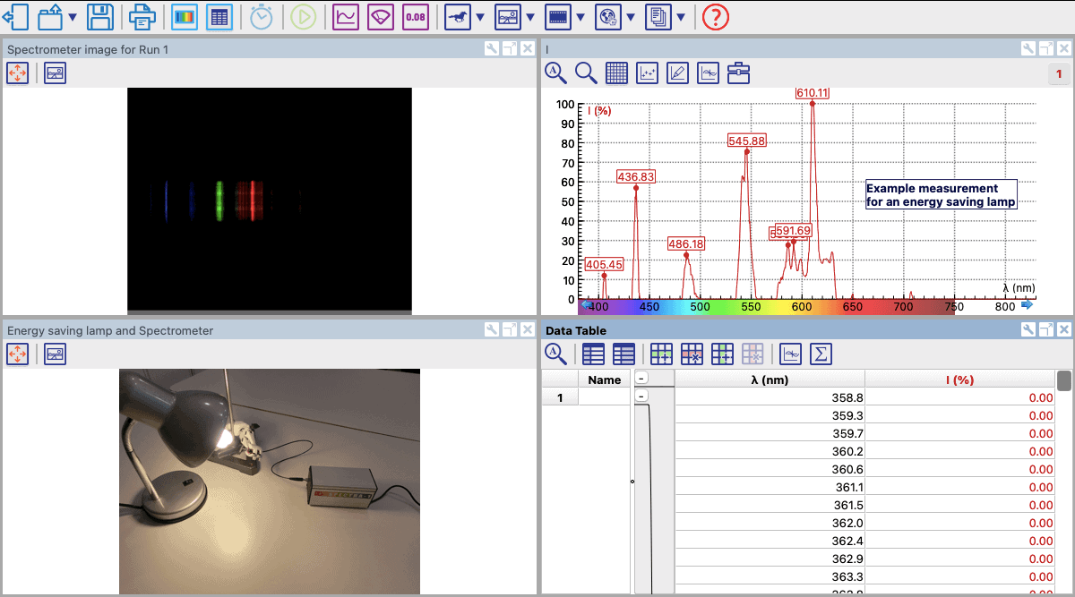Click the I (%) column header
This screenshot has height=597, width=1075.
[x=959, y=380]
